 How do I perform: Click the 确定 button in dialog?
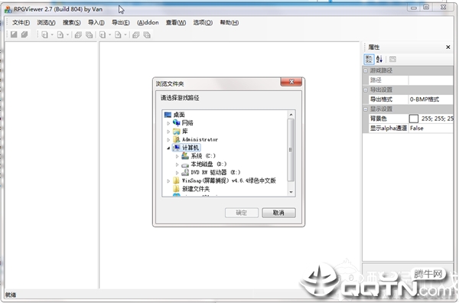(242, 213)
